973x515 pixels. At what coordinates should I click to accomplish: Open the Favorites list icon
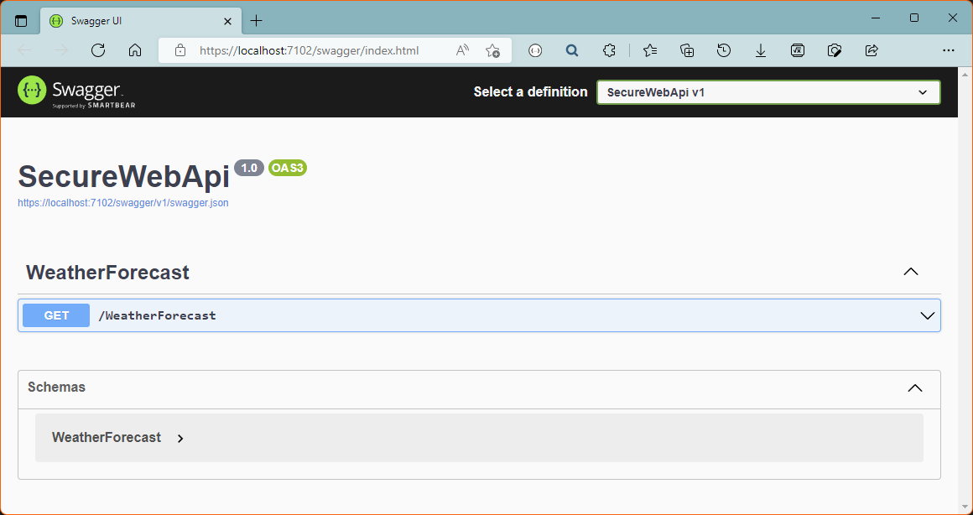point(650,50)
